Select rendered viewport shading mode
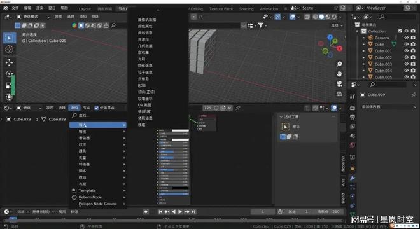 [334, 17]
